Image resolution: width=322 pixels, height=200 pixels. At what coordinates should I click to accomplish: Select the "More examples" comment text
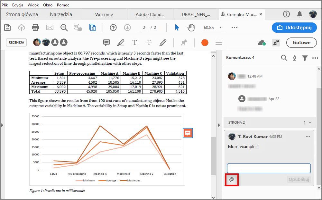pos(243,146)
